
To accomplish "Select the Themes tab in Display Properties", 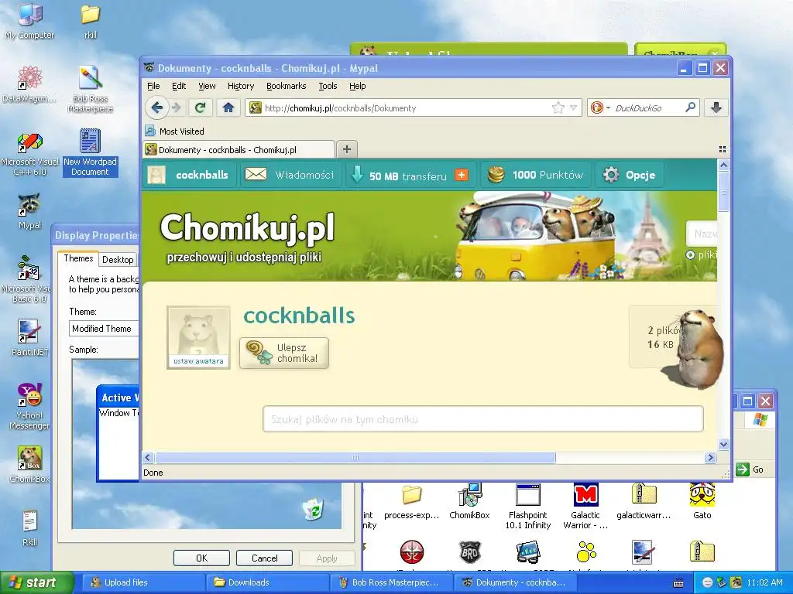I will click(x=78, y=258).
